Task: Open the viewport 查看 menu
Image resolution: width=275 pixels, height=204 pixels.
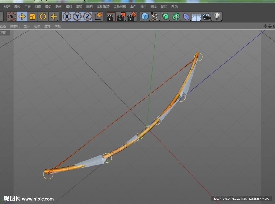Action: (3, 26)
